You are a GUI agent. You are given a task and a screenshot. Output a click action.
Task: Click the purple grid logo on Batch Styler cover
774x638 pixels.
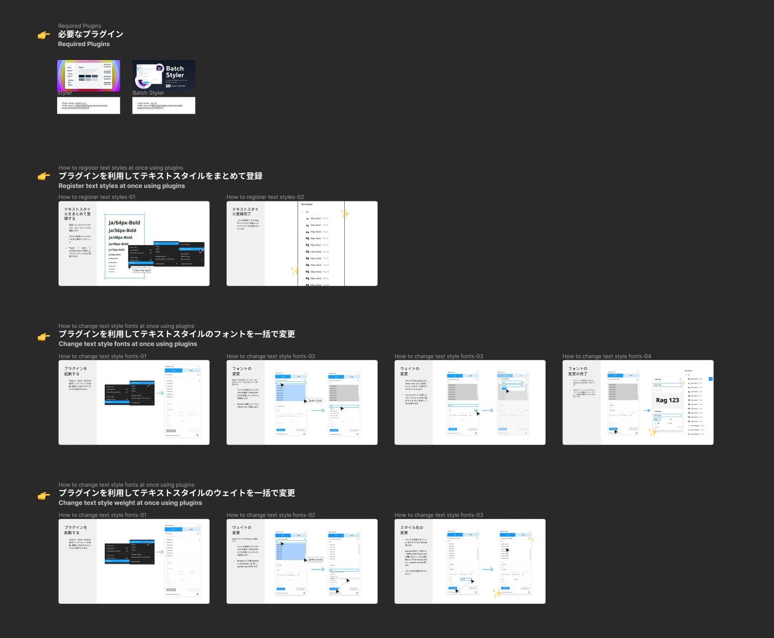159,68
